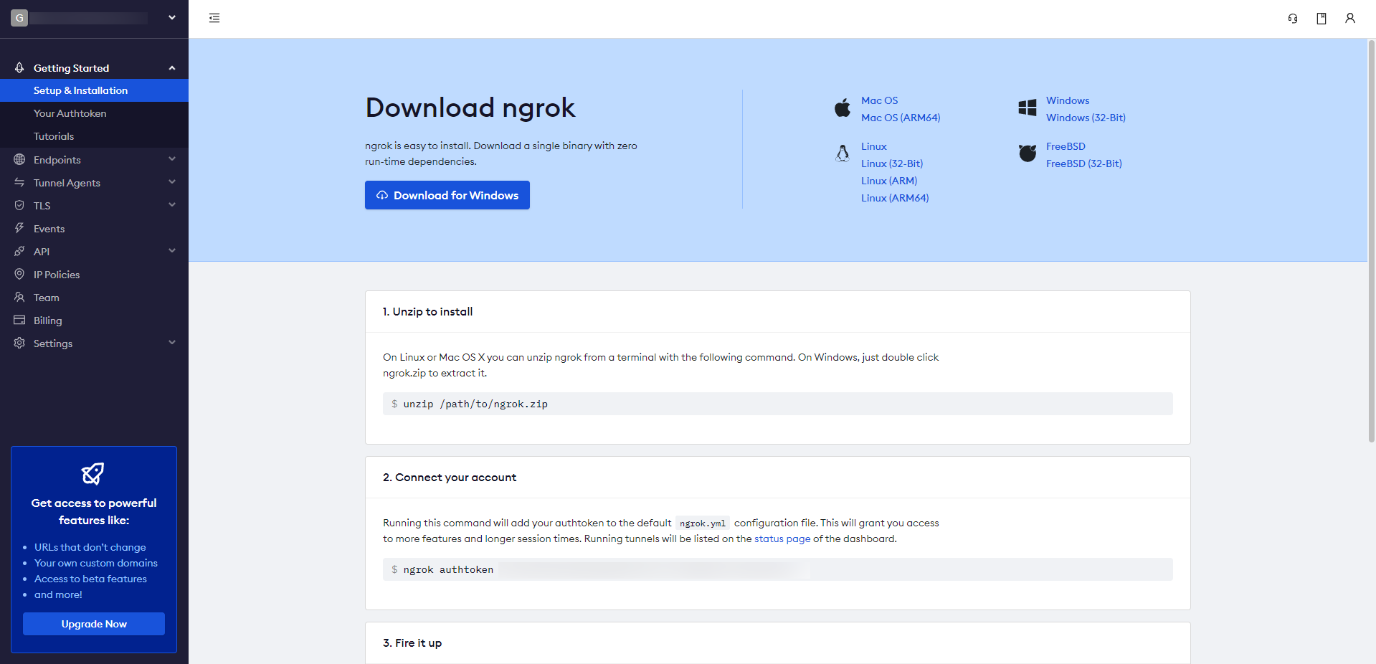Click the ngrok.yml inline code label
1376x664 pixels.
pos(703,523)
